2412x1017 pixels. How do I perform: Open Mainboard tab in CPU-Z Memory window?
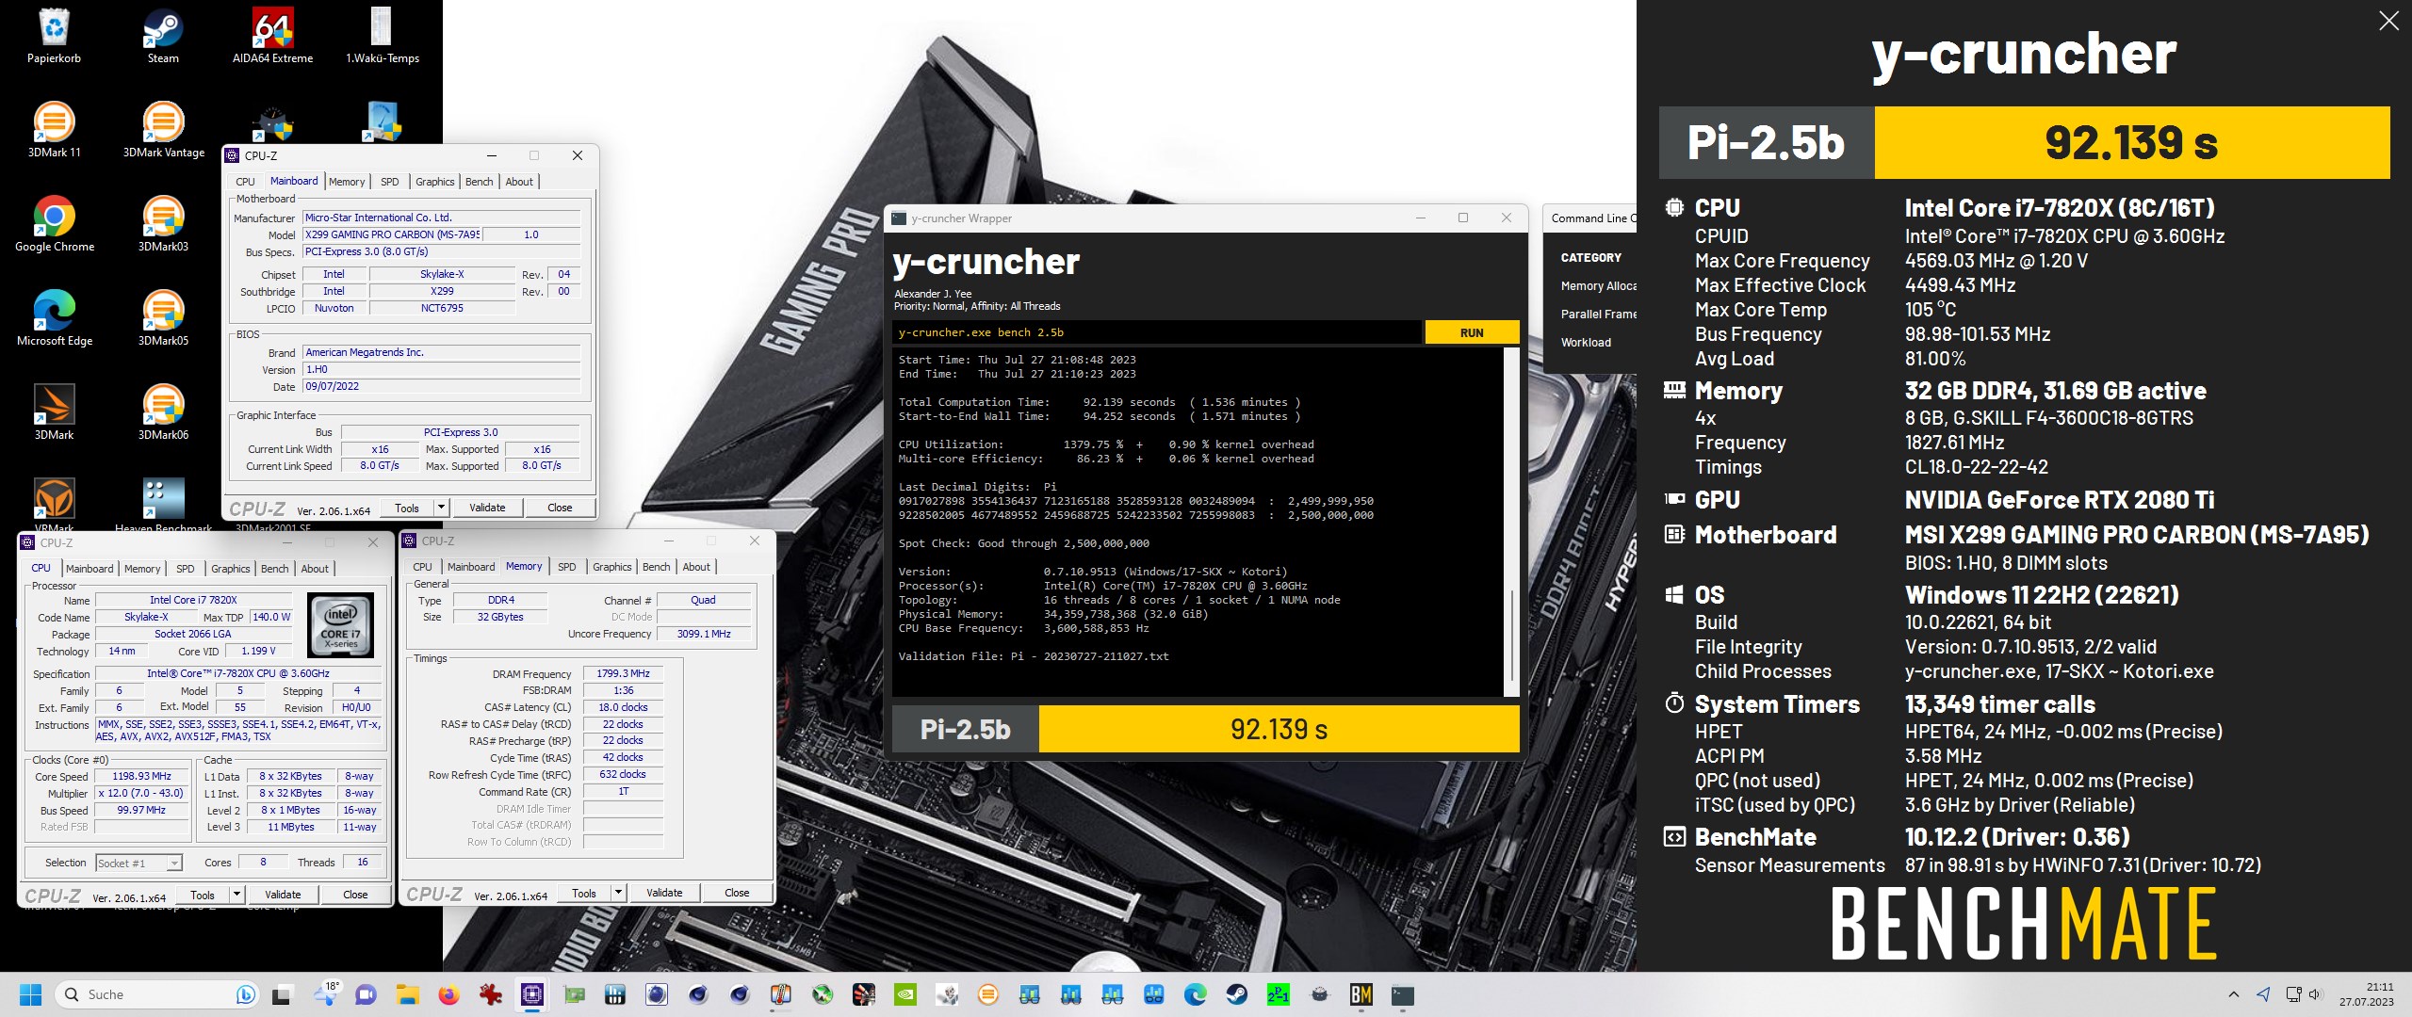471,567
